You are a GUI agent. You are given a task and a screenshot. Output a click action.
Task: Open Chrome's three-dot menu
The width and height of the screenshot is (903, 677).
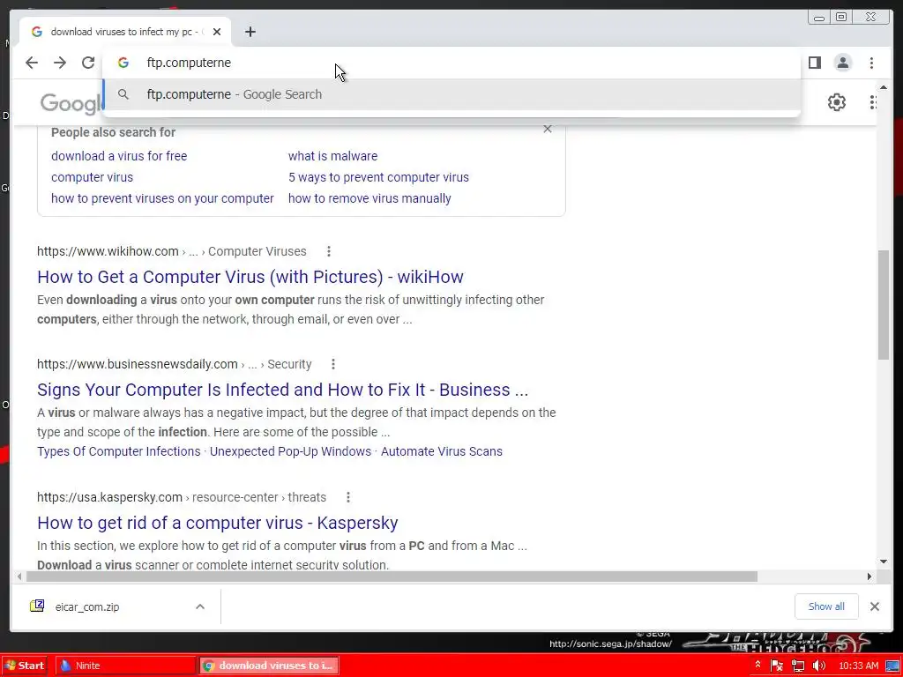pos(871,63)
